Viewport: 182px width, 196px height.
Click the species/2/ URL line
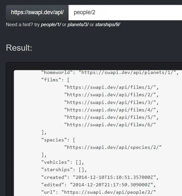coord(113,147)
